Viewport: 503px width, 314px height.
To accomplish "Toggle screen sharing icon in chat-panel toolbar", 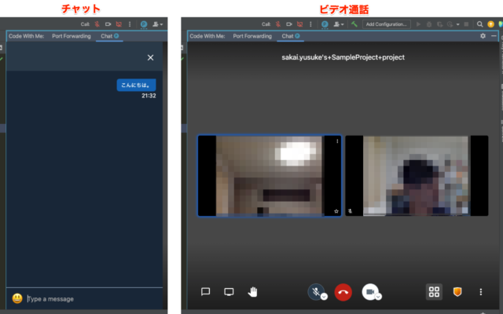I will coord(119,24).
